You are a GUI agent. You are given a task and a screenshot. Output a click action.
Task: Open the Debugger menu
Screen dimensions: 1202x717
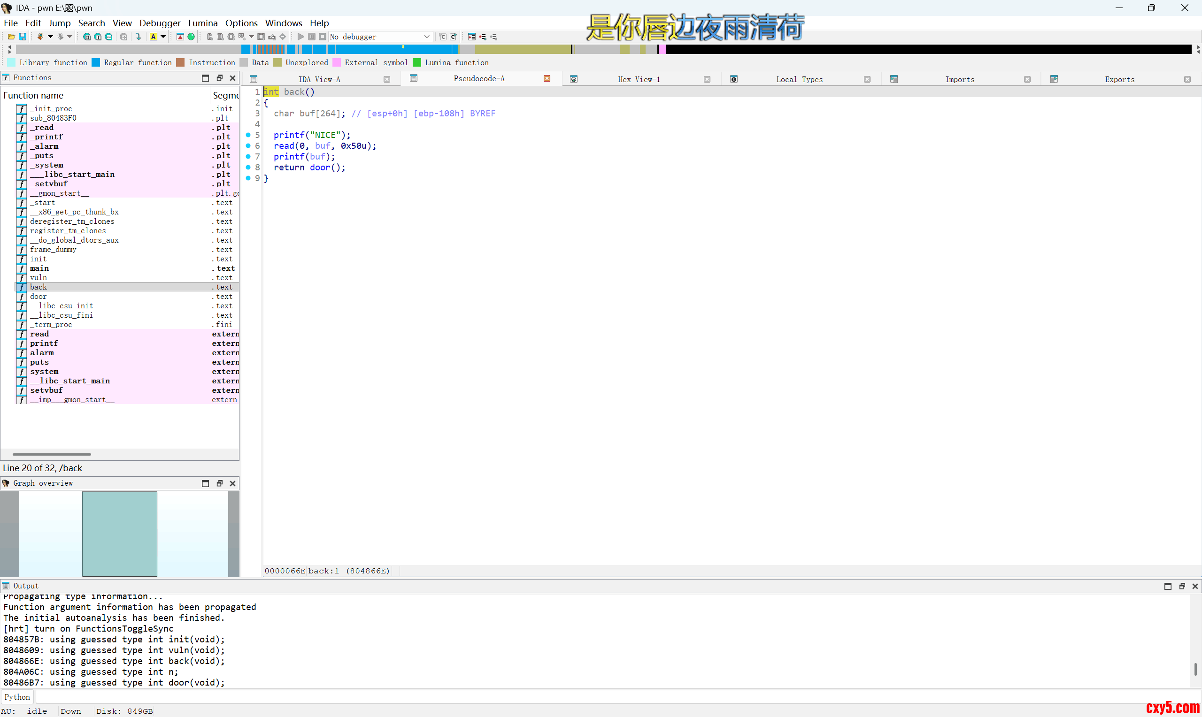click(160, 23)
